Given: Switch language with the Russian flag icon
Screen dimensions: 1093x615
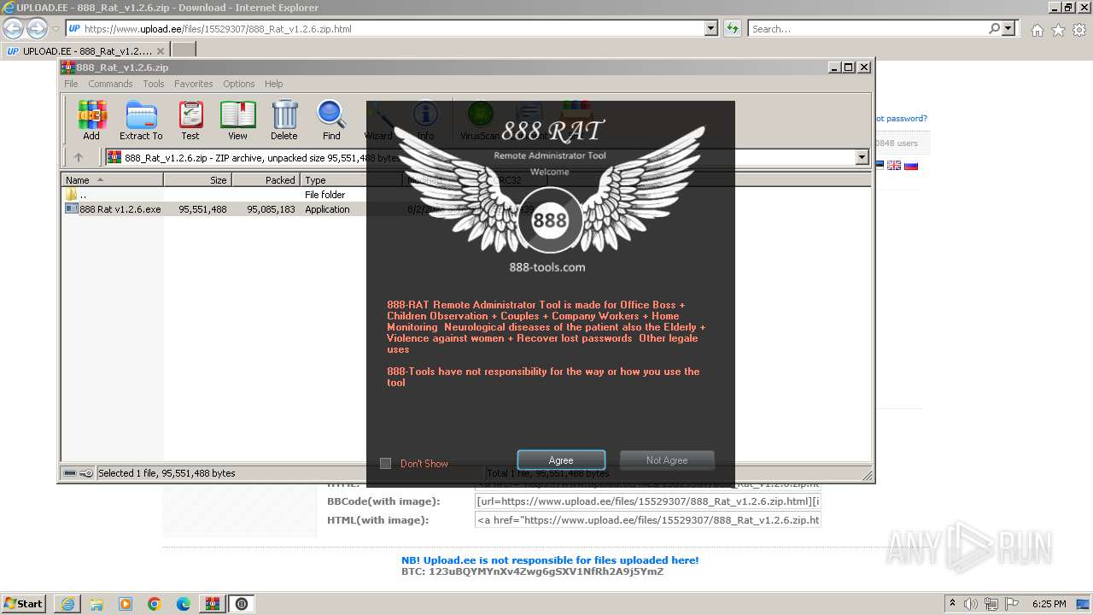Looking at the screenshot, I should (x=911, y=166).
